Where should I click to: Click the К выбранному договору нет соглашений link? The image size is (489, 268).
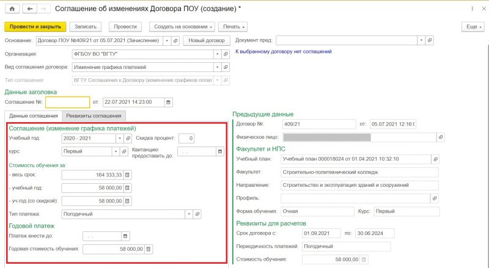(x=284, y=52)
